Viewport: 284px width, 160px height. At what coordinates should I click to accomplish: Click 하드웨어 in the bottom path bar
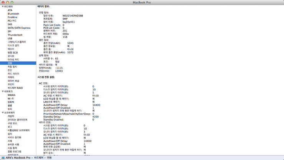[39, 157]
